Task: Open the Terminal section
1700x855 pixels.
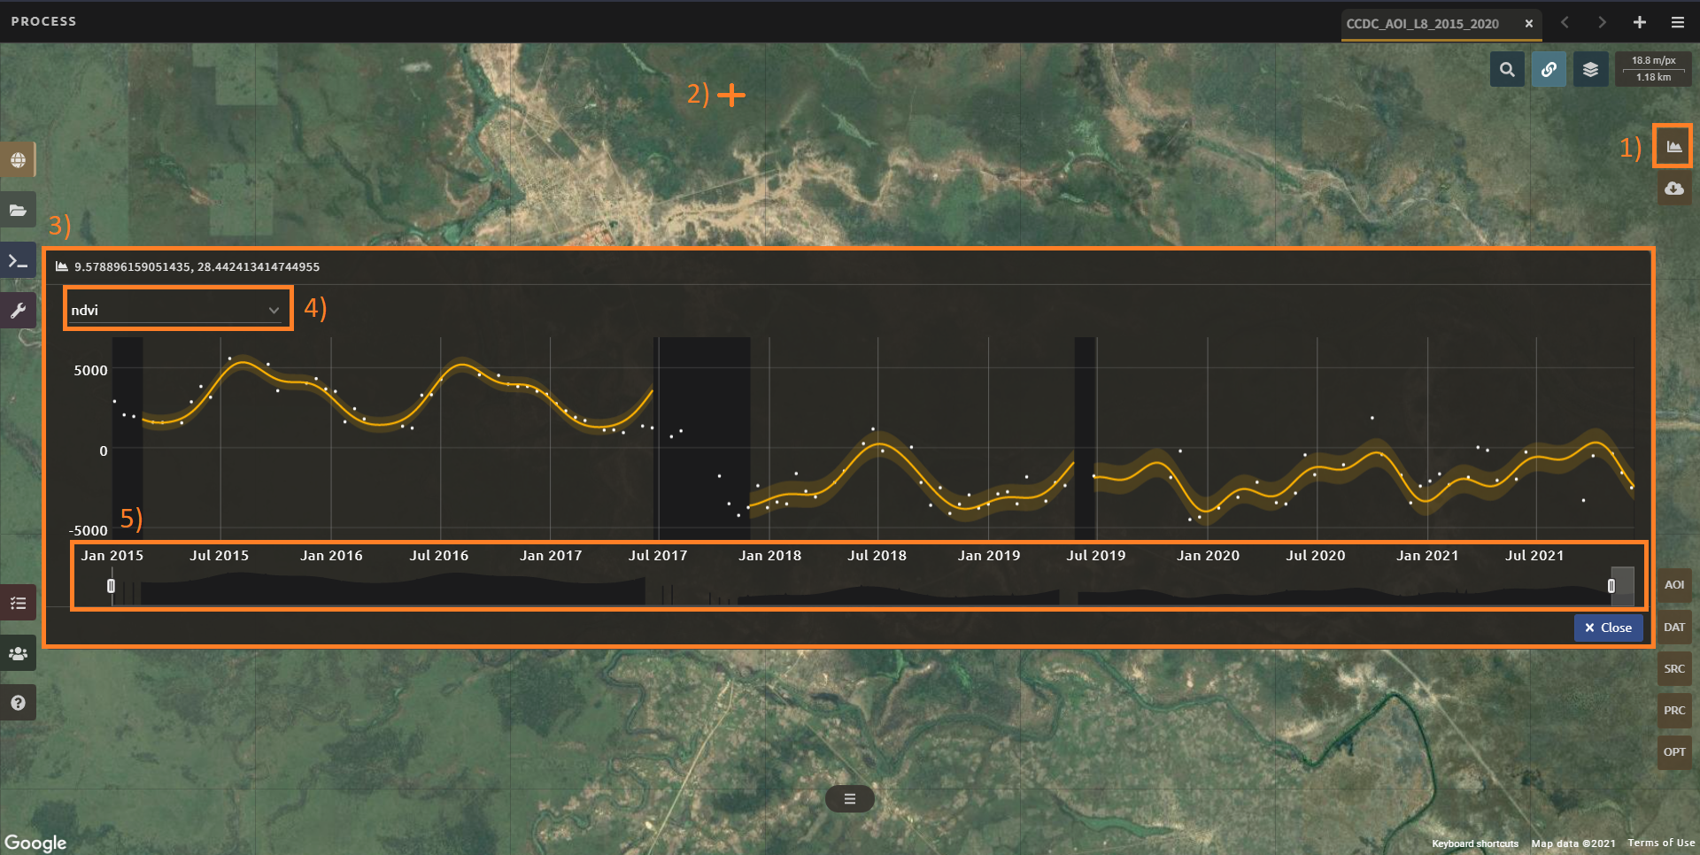Action: (18, 261)
